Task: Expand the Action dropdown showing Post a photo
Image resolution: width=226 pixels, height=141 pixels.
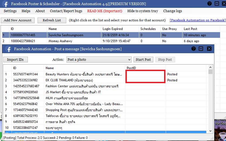Action: (x=99, y=60)
